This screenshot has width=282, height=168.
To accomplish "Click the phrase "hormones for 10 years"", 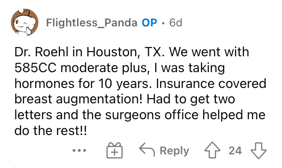I will point(82,84).
